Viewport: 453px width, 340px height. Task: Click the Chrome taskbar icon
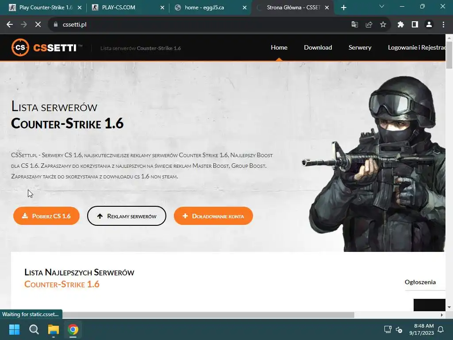[x=73, y=329]
